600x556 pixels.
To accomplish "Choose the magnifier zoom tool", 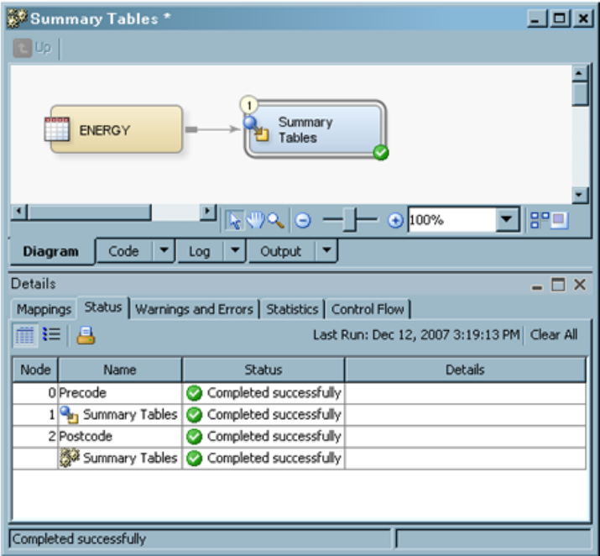I will [275, 220].
